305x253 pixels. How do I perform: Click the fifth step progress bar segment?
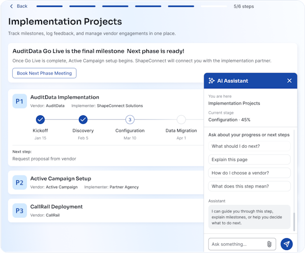[x=181, y=6]
